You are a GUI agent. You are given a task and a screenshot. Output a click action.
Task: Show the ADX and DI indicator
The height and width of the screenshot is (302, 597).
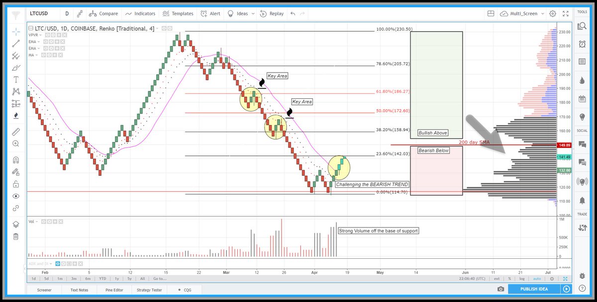tap(58, 264)
